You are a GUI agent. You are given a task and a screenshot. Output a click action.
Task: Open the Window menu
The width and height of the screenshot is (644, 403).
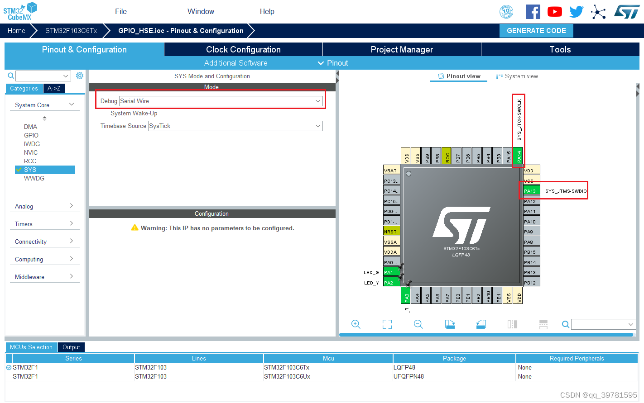coord(201,11)
